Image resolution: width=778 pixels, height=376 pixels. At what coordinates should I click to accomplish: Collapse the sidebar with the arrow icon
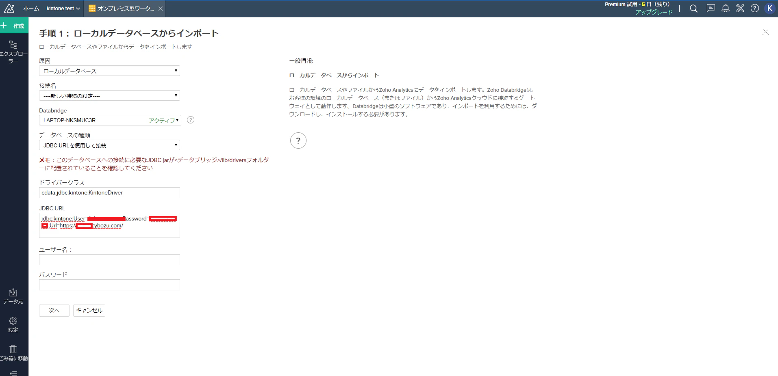(13, 373)
